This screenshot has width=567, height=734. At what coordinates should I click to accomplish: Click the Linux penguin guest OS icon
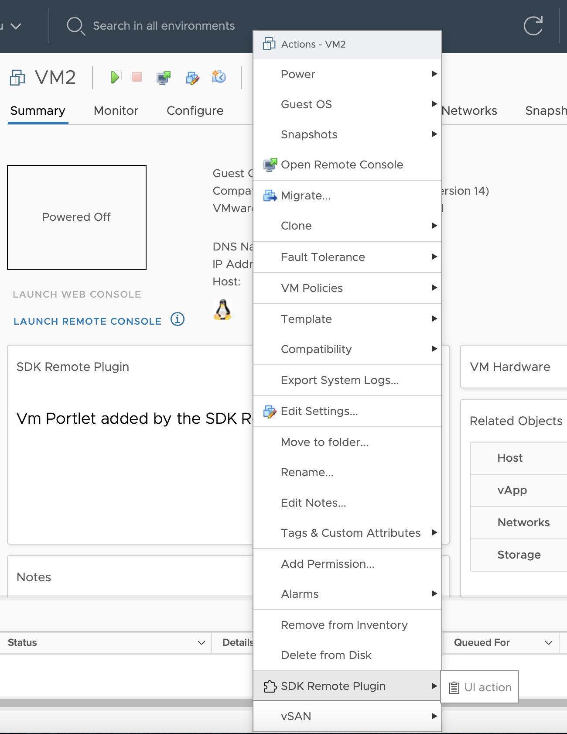coord(222,310)
